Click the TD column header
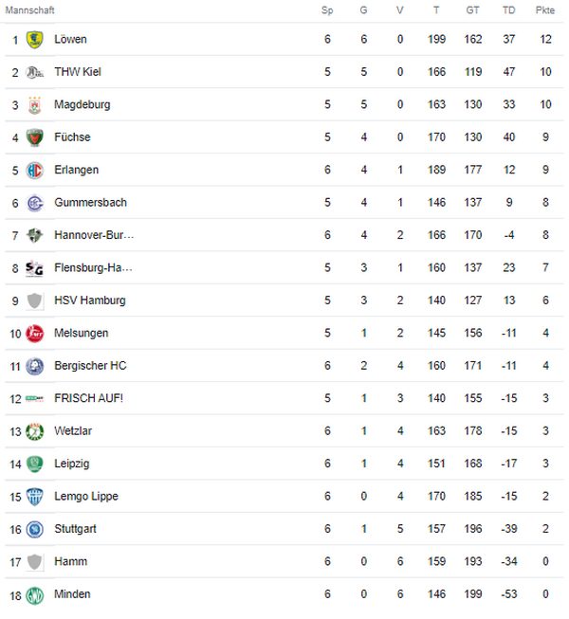Viewport: 569px width, 619px height. pyautogui.click(x=508, y=10)
